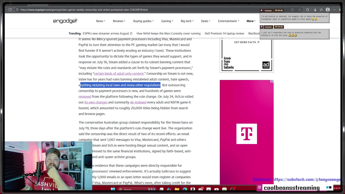Open YouTube from the taskbar
The image size is (345, 194).
[216, 189]
